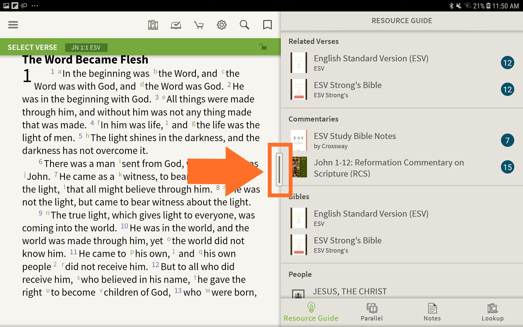Tap the image notification icon

6,5
